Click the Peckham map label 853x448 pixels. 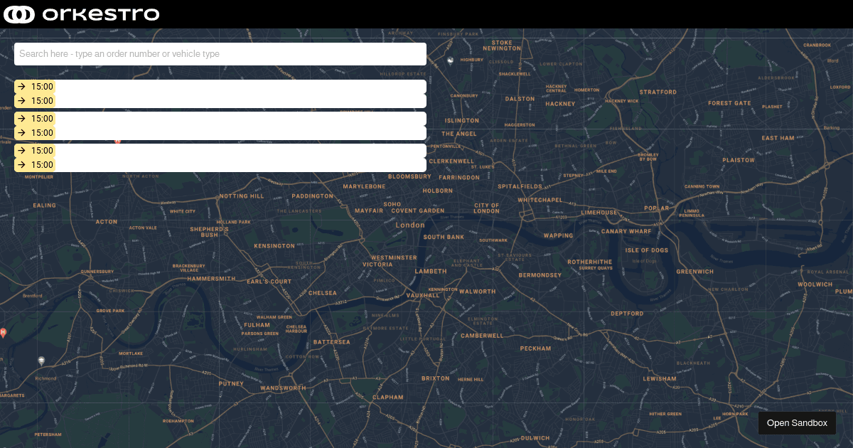click(535, 349)
